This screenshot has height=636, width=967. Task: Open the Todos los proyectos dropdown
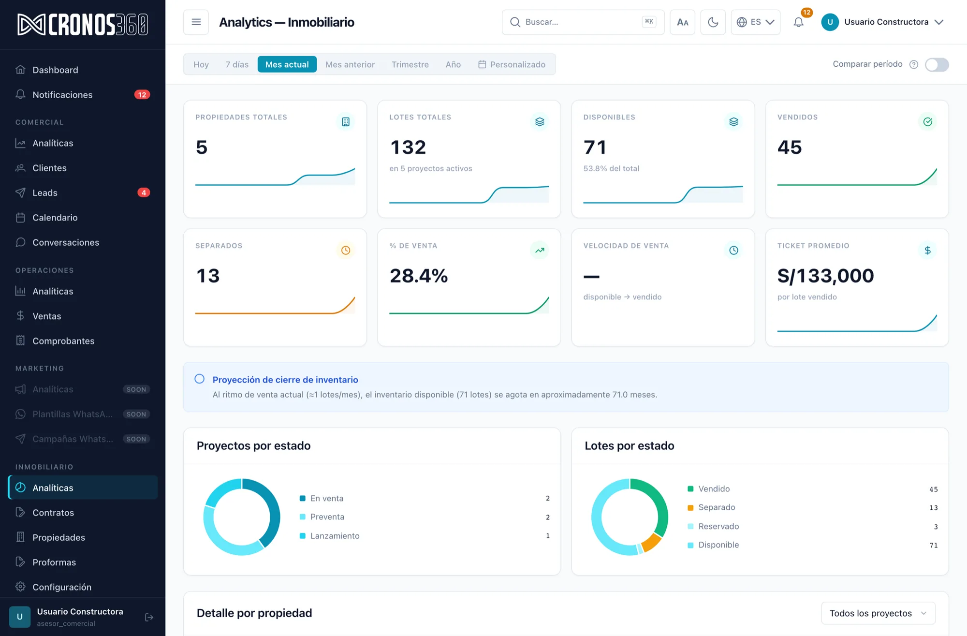pyautogui.click(x=878, y=613)
